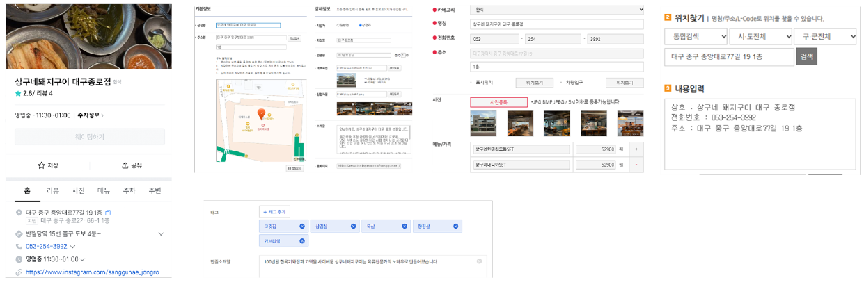Viewport: 864px width, 287px height.
Task: Open the 시·도전체 dropdown
Action: [761, 36]
